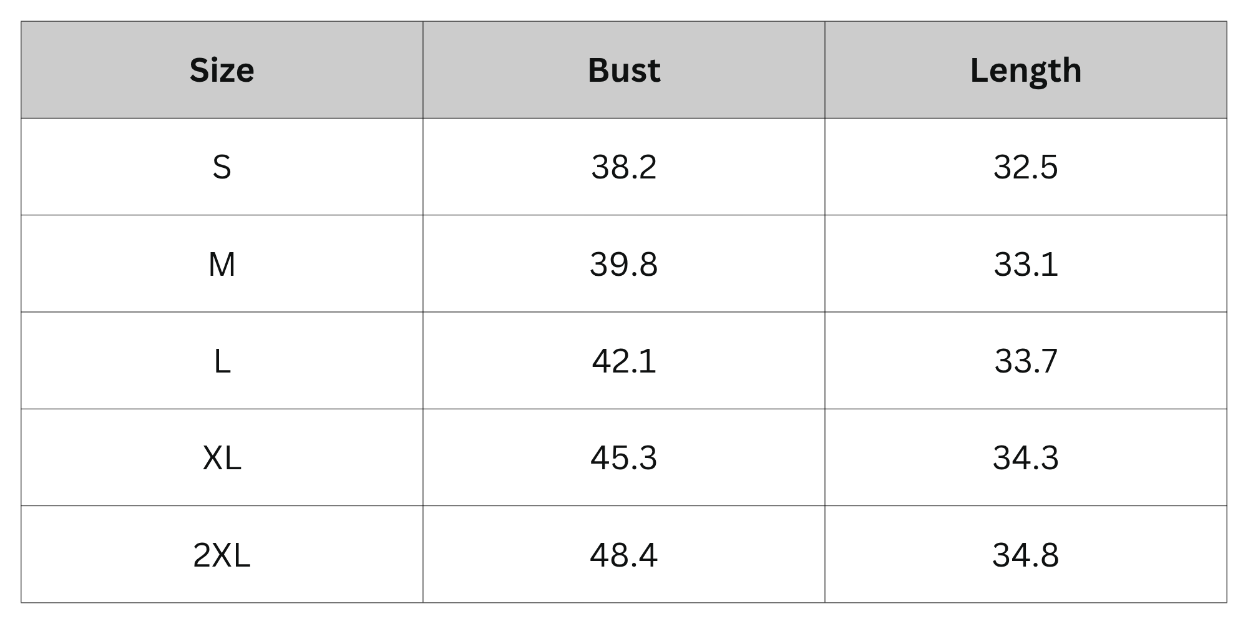Select the L size cell

coord(222,361)
